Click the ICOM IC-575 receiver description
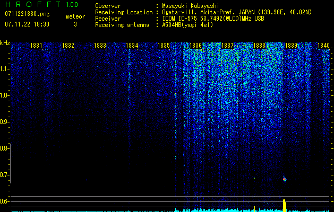Screen dimensions: 334x212 pyautogui.click(x=213, y=19)
